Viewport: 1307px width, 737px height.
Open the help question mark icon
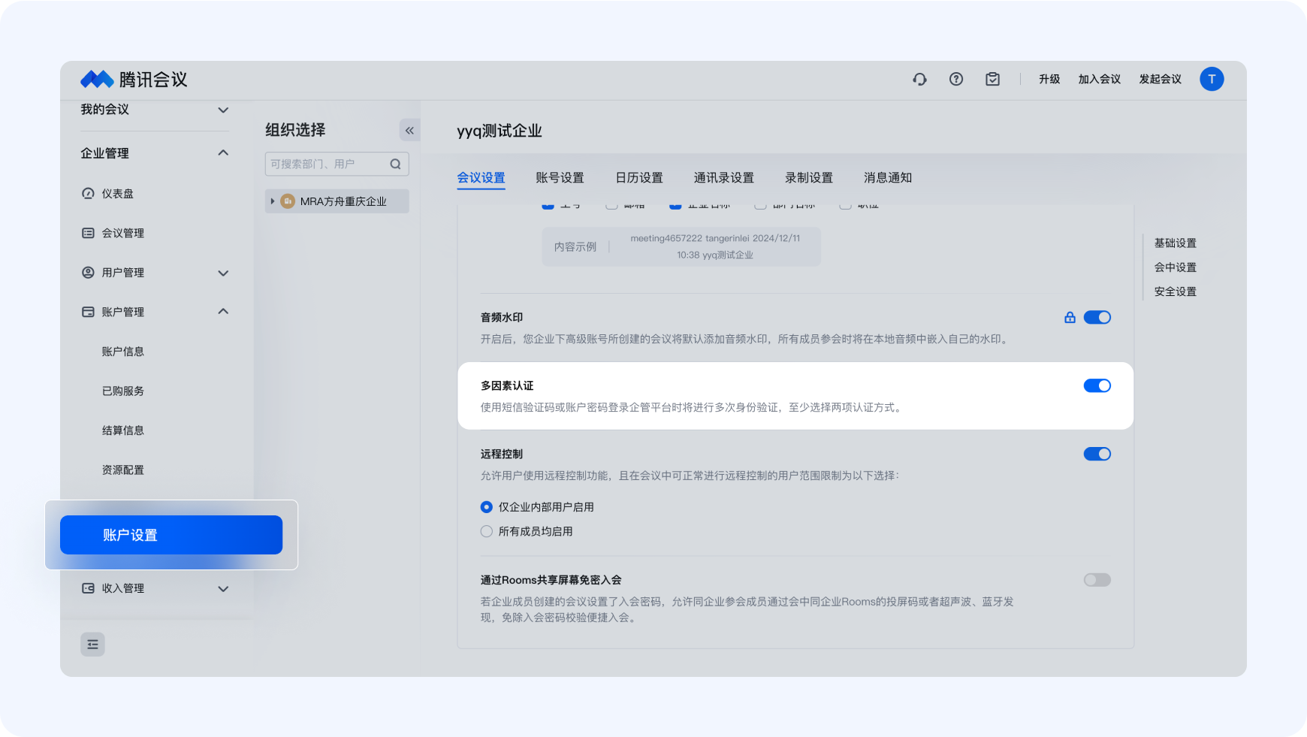coord(956,80)
